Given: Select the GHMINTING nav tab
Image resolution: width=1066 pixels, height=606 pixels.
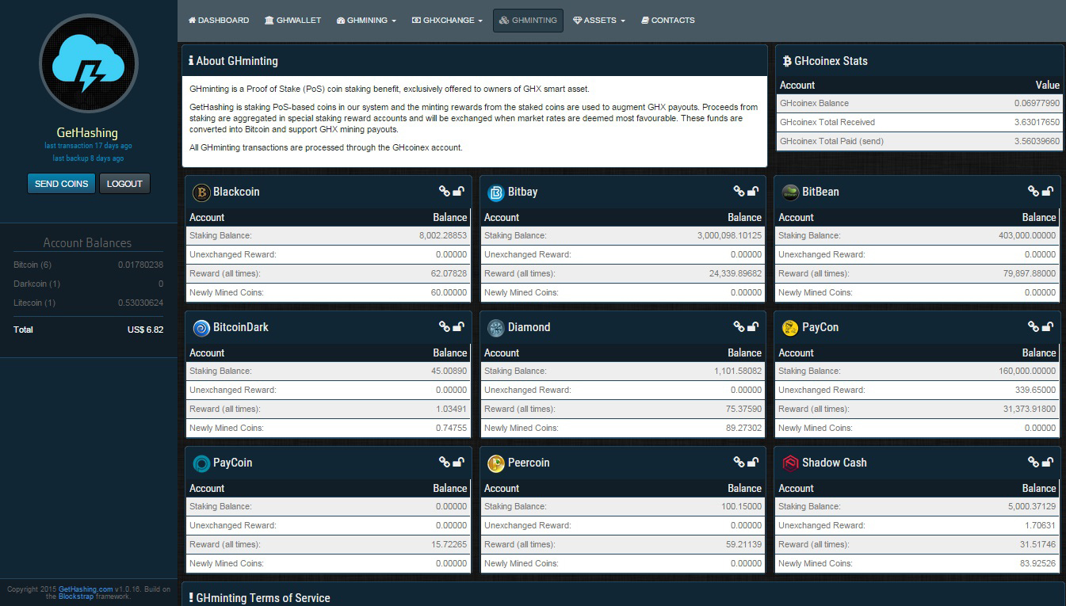Looking at the screenshot, I should coord(528,21).
